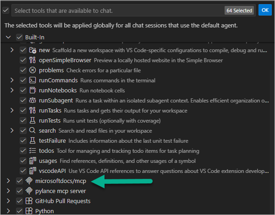Screen dimensions: 275x215
Task: Click the 64 Selected badge
Action: point(239,10)
